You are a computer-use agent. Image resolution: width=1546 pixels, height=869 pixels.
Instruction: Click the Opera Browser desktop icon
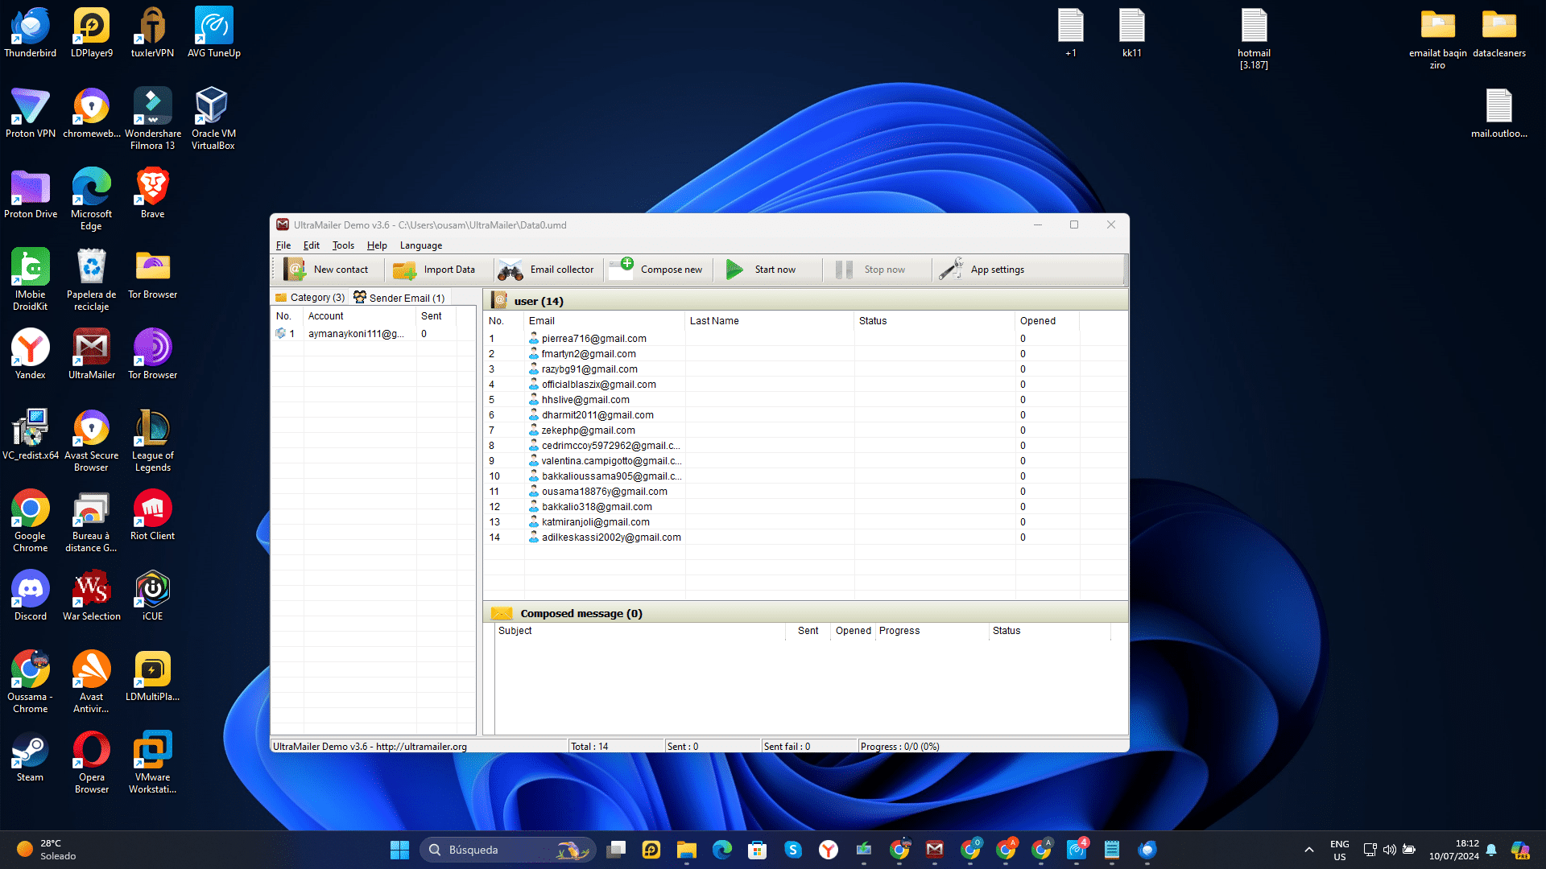point(92,763)
